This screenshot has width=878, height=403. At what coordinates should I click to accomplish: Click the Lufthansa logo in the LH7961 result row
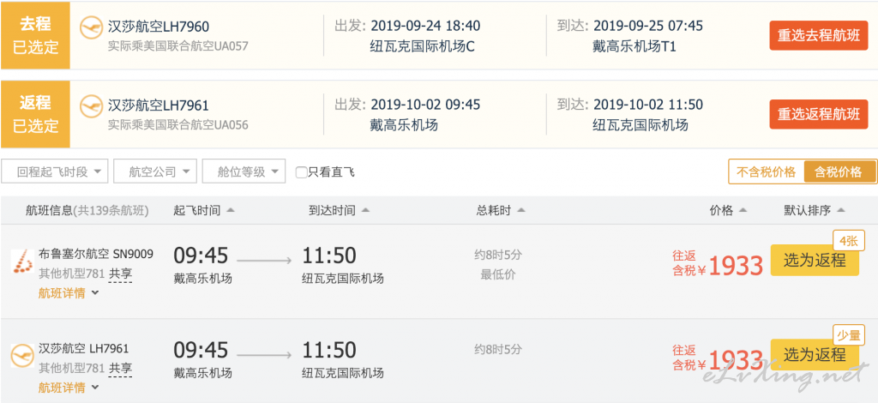(21, 354)
